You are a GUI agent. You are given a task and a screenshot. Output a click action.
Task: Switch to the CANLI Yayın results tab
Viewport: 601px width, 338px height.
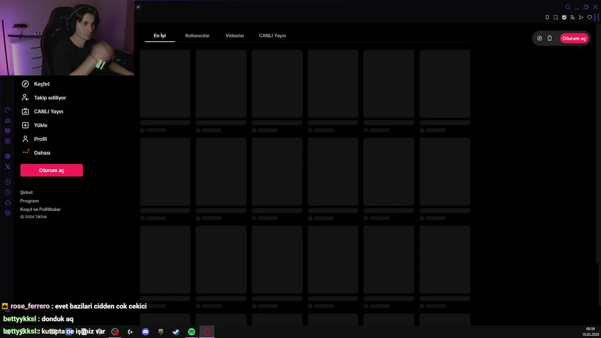tap(272, 36)
